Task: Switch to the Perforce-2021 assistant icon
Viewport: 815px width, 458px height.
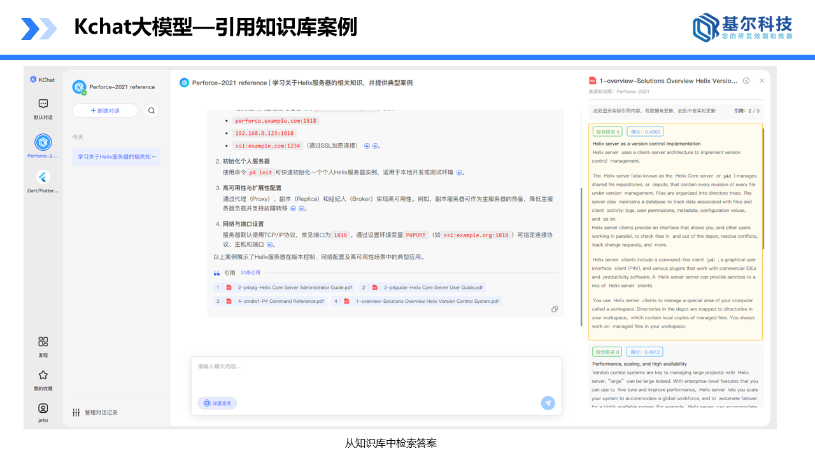Action: coord(43,142)
